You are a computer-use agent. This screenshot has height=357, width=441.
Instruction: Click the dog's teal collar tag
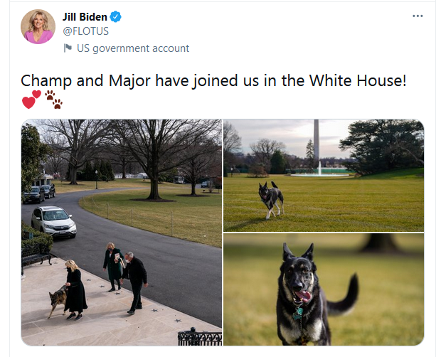[x=297, y=313]
